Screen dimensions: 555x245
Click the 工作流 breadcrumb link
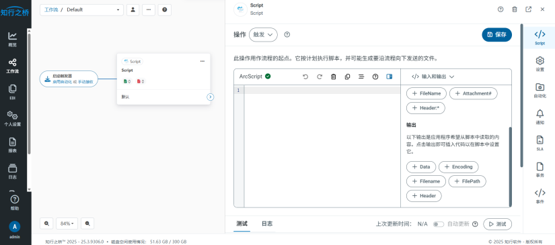[x=51, y=10]
